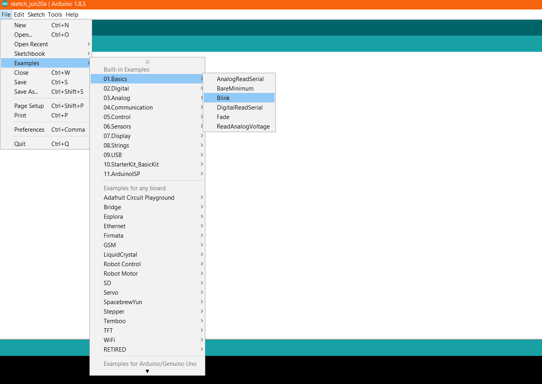This screenshot has width=542, height=384.
Task: Expand RETIRED examples
Action: (147, 350)
